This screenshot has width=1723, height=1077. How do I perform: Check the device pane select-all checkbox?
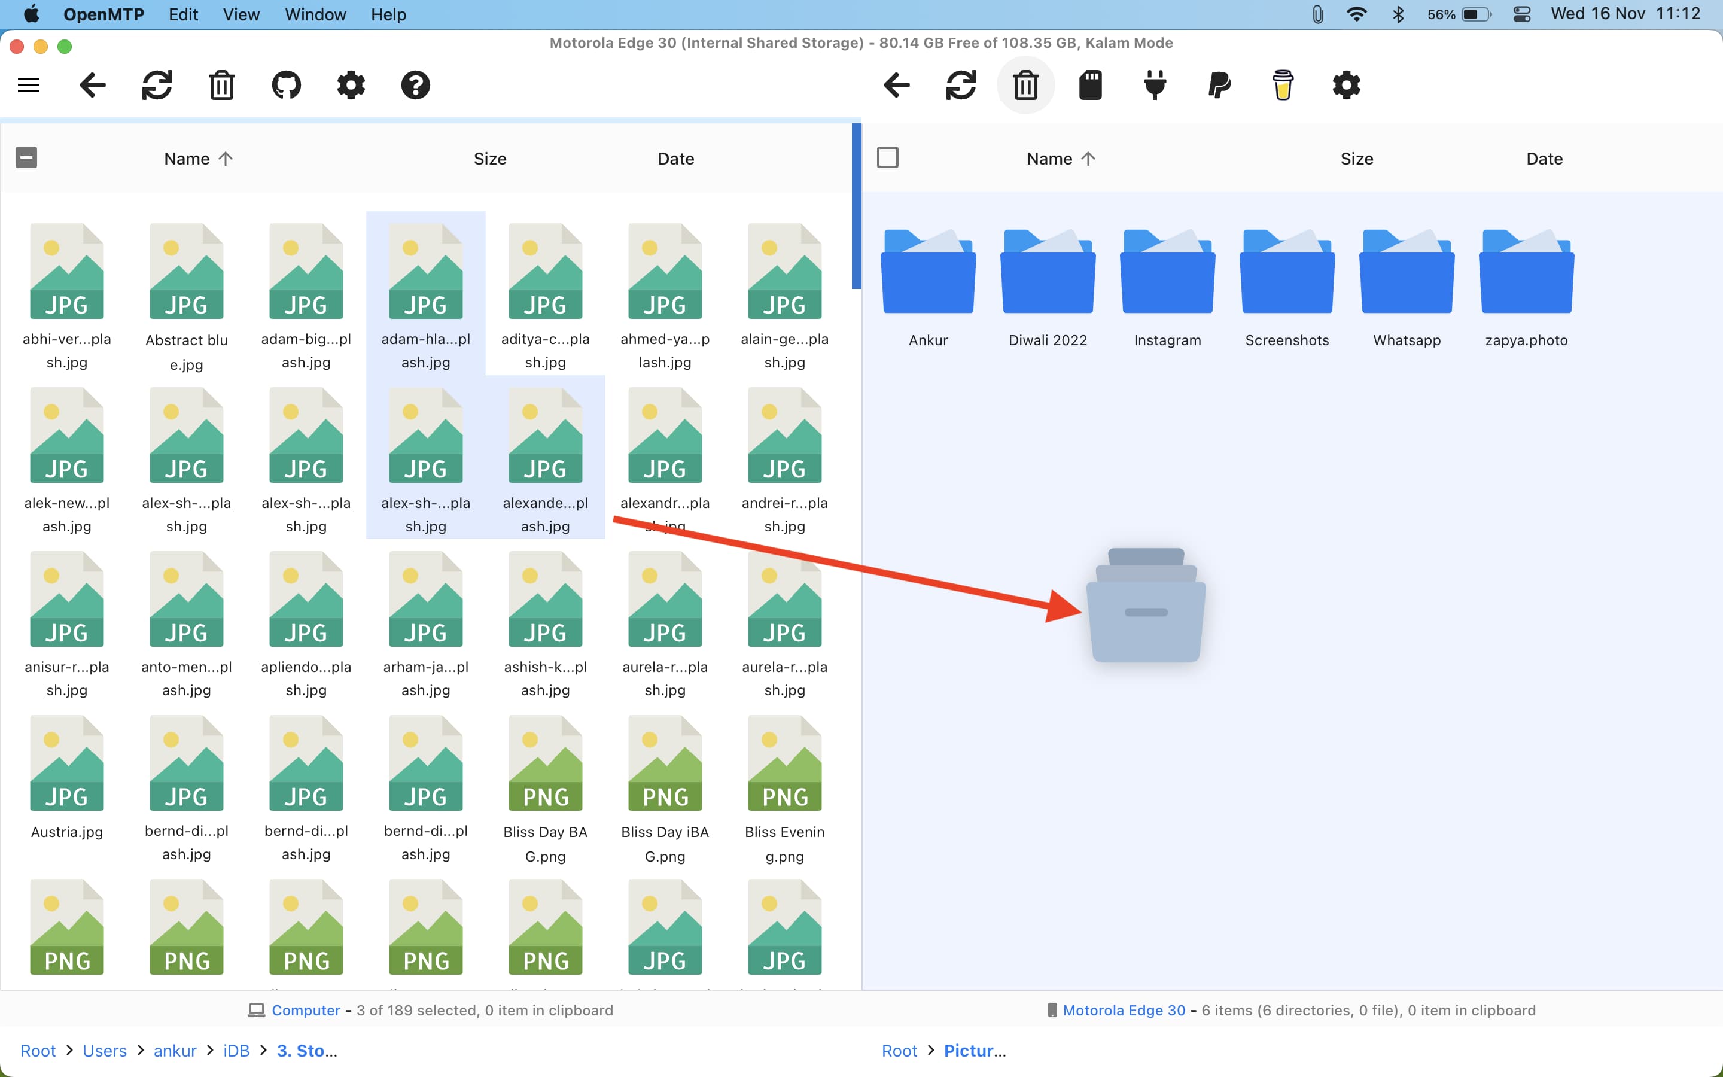pos(887,157)
